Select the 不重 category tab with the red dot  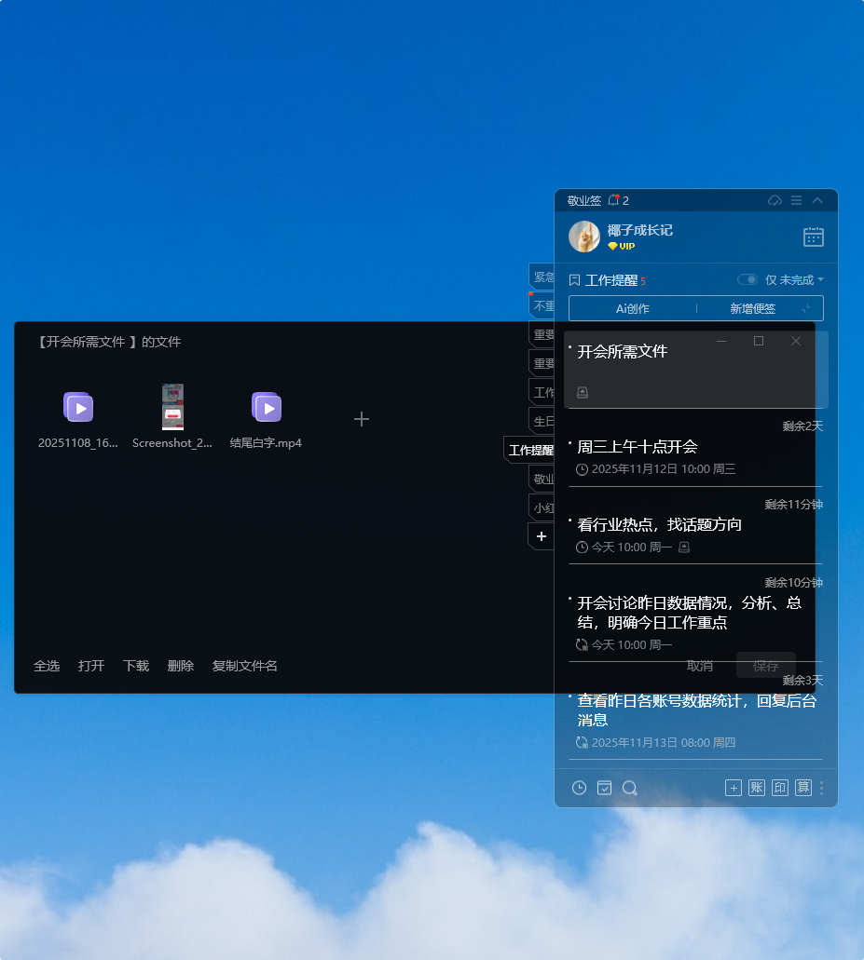coord(542,305)
